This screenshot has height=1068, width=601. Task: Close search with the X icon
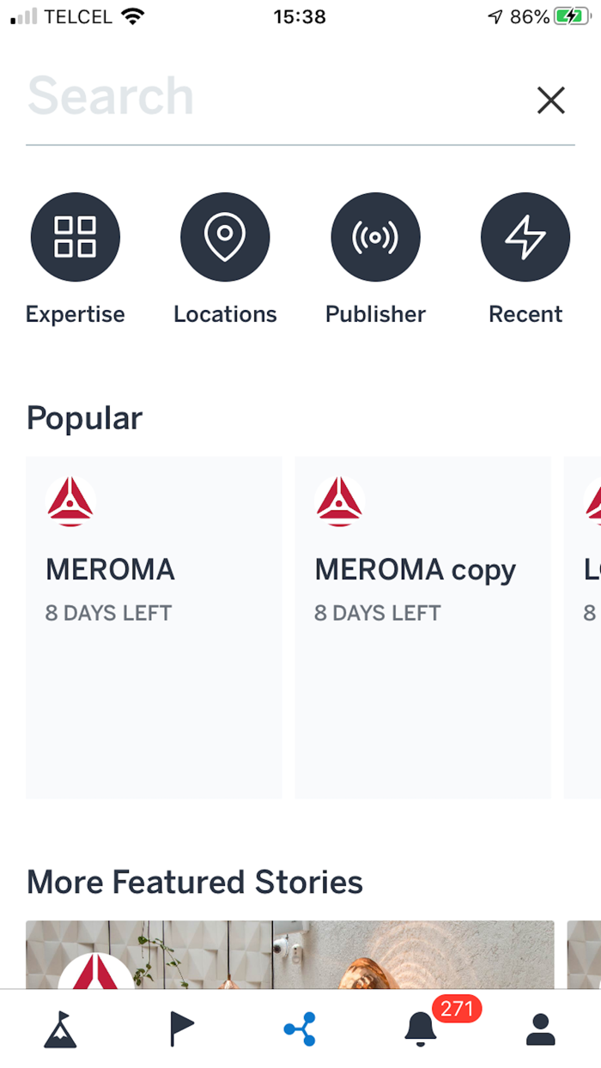pos(550,100)
